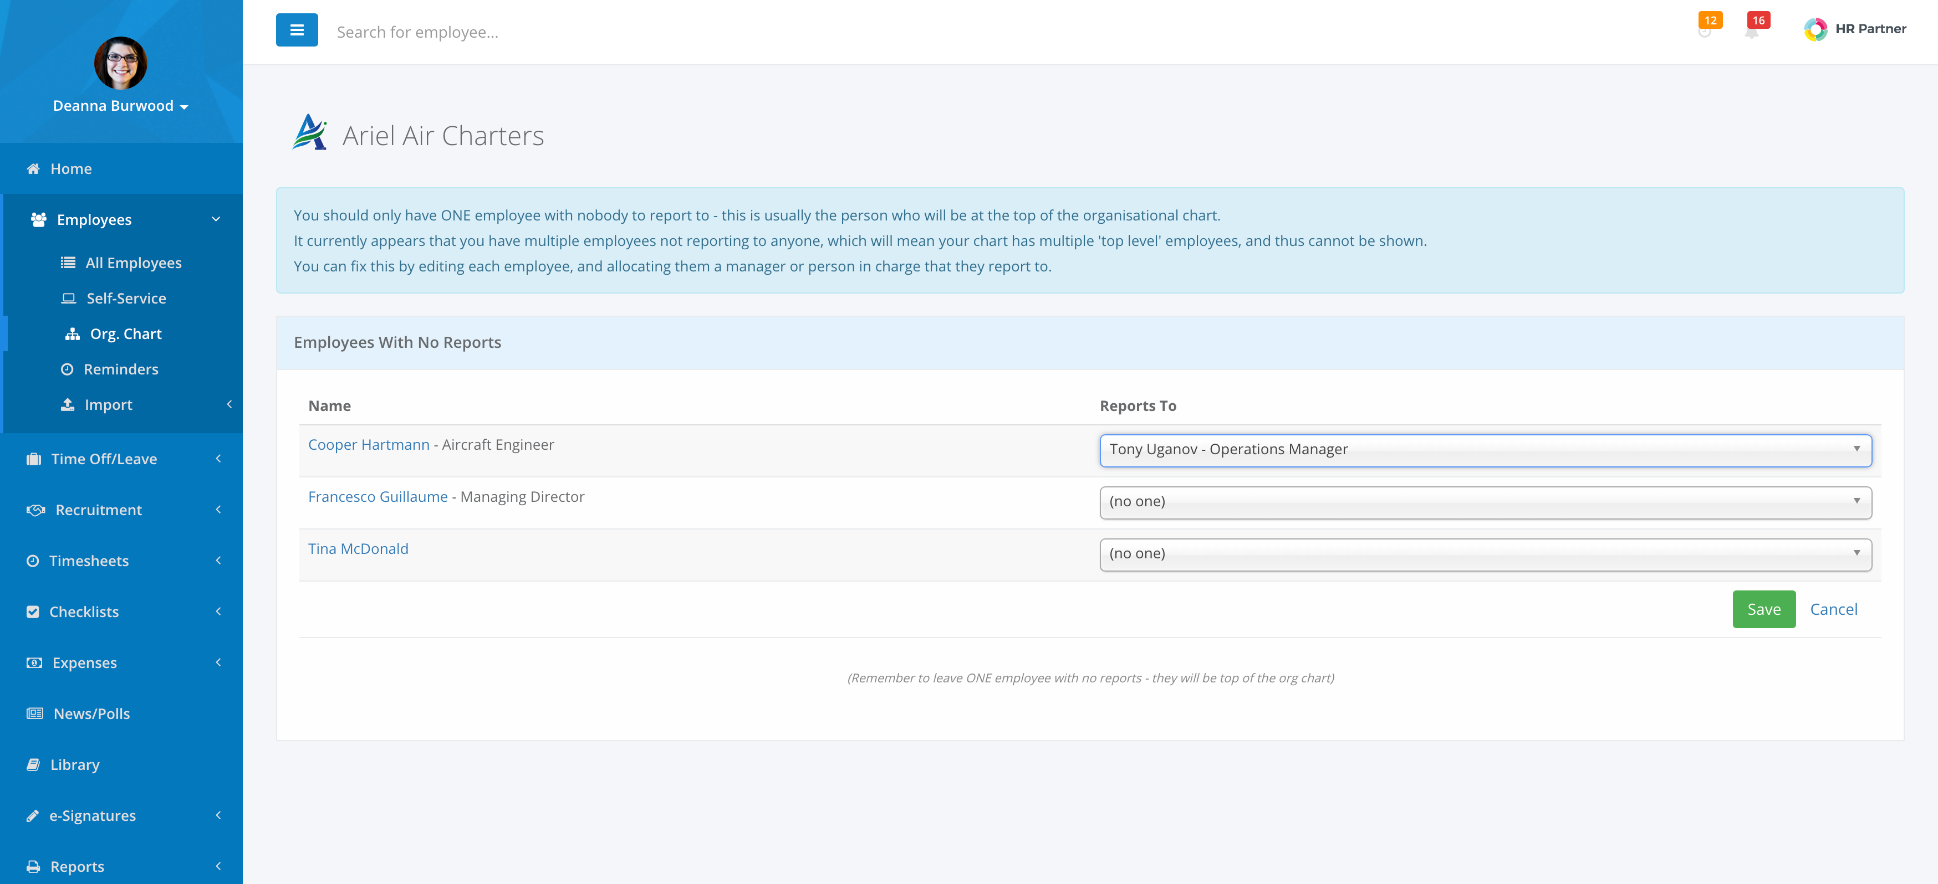Click the Org. Chart hierarchy icon
This screenshot has width=1938, height=884.
click(x=72, y=334)
